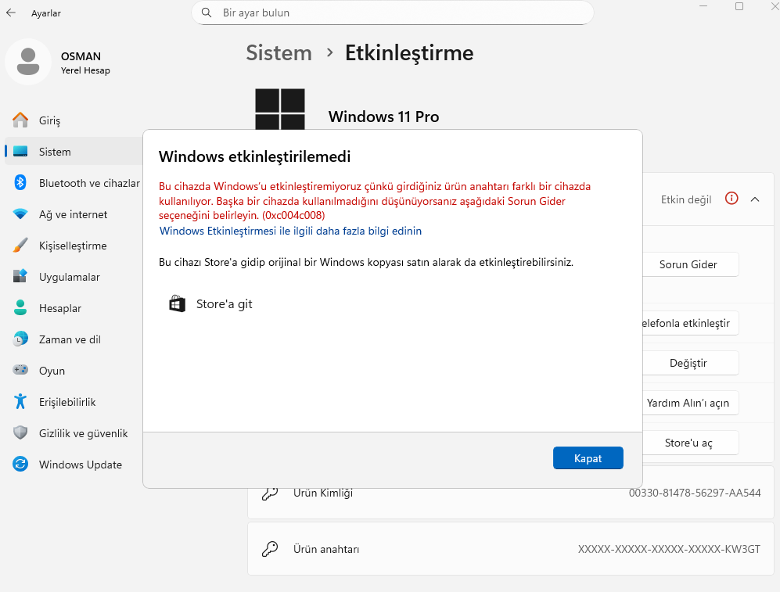
Task: Click the red error message 0xc004c008
Action: pos(375,201)
